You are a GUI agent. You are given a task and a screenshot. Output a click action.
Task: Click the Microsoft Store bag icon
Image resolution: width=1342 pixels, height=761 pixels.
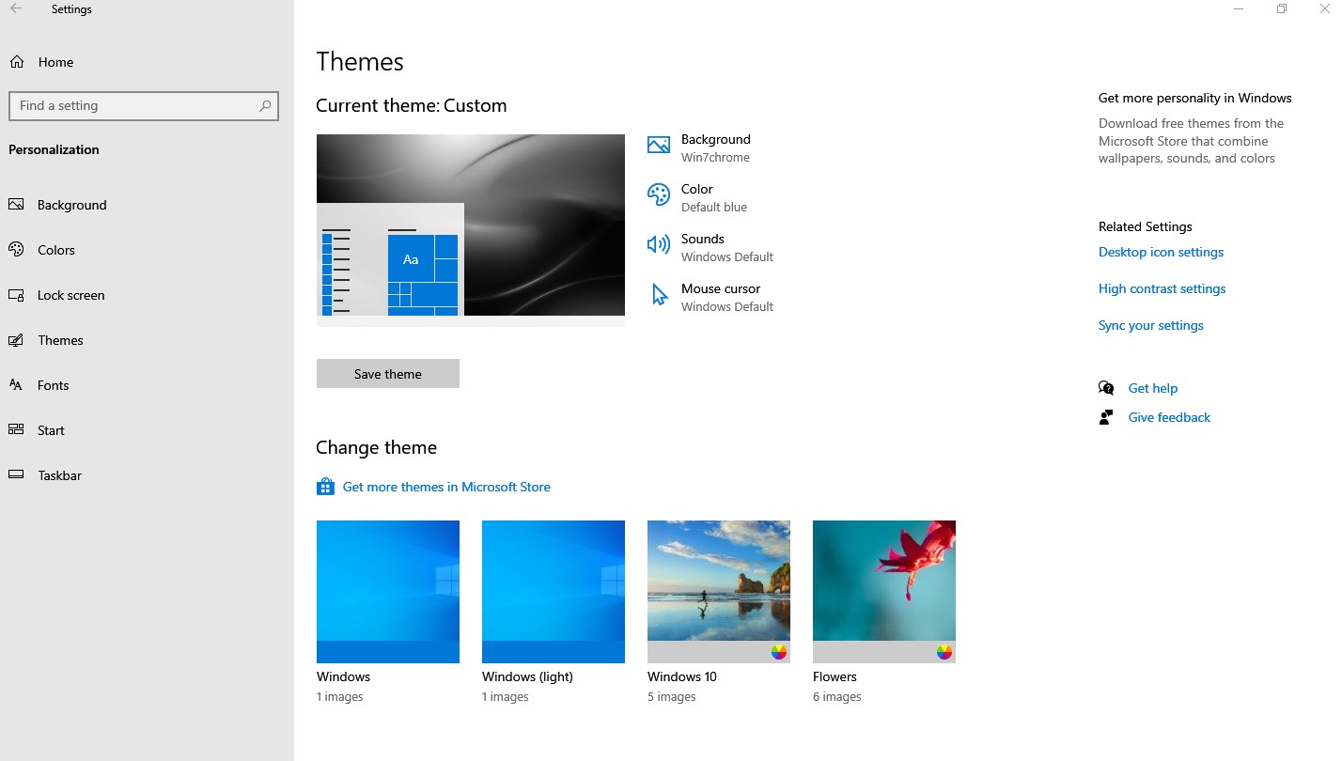(x=325, y=487)
